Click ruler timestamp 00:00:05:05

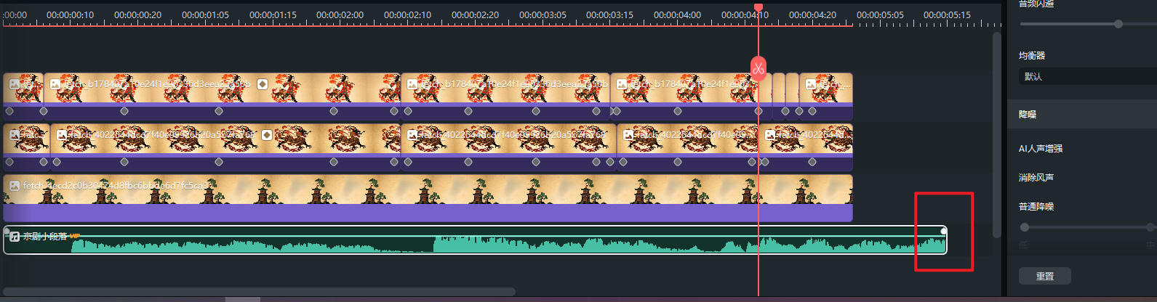(880, 15)
